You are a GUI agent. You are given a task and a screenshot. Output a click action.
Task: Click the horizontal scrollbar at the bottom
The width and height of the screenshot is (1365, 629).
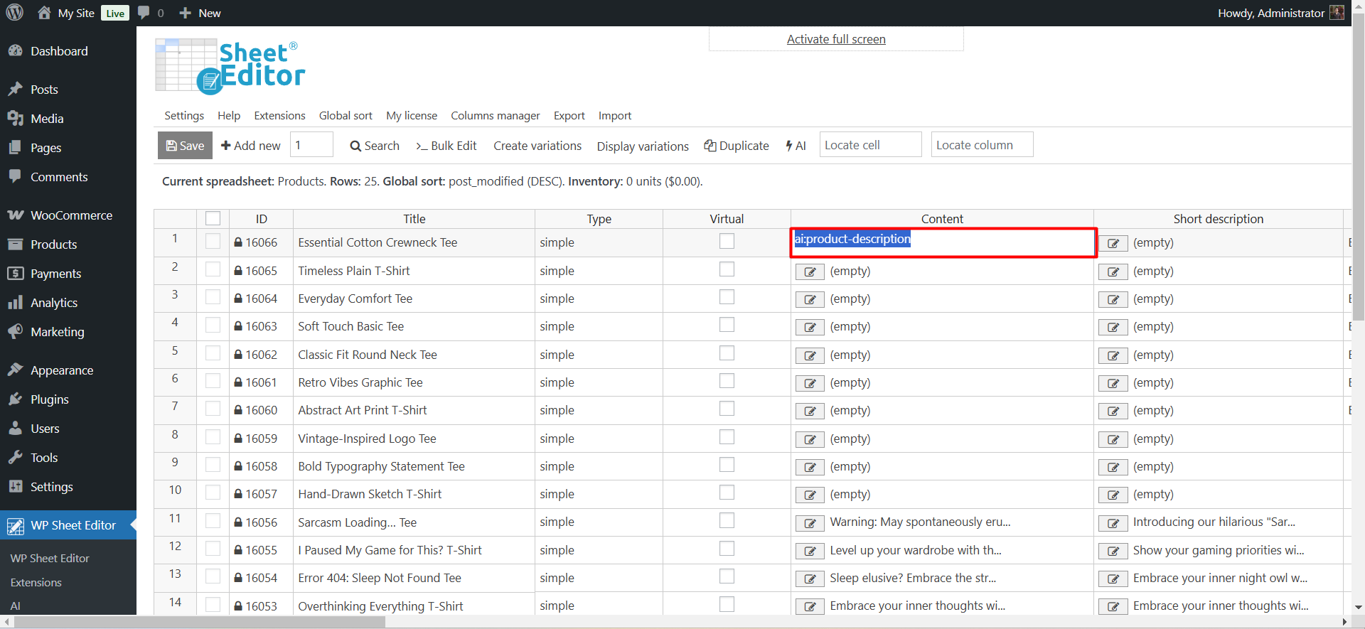199,623
